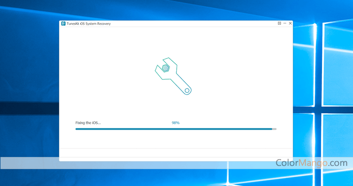Viewport: 353px width, 186px height.
Task: Click the empty footer area of the window
Action: click(x=176, y=153)
